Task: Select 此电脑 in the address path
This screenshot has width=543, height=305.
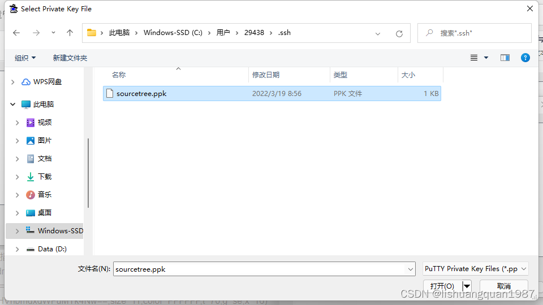Action: [119, 33]
